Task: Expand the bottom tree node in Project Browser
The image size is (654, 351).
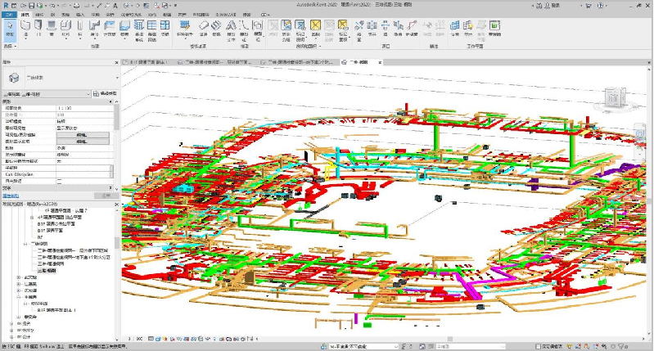Action: [10, 335]
